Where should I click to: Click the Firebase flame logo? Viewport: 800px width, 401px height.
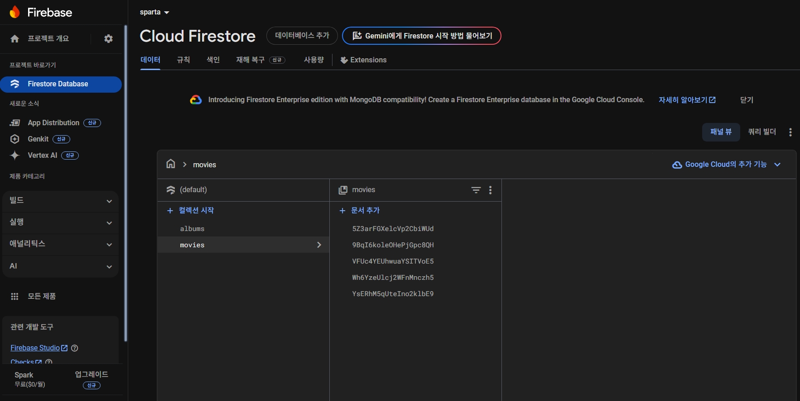14,12
